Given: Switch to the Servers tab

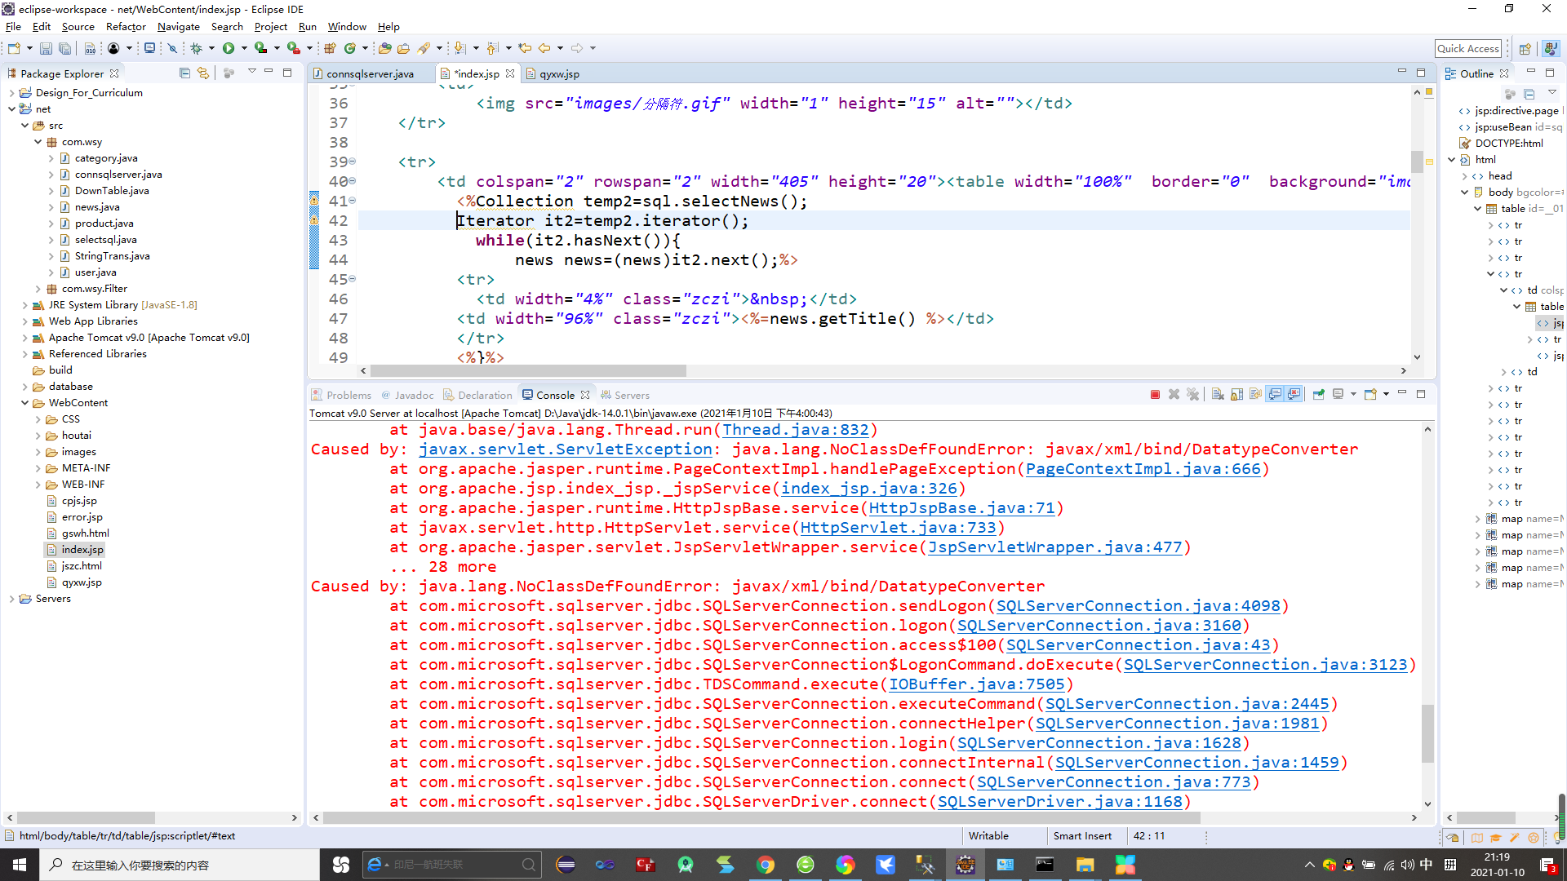Looking at the screenshot, I should coord(625,395).
